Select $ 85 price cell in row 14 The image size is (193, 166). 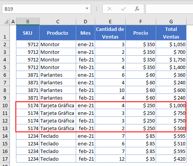click(140, 136)
